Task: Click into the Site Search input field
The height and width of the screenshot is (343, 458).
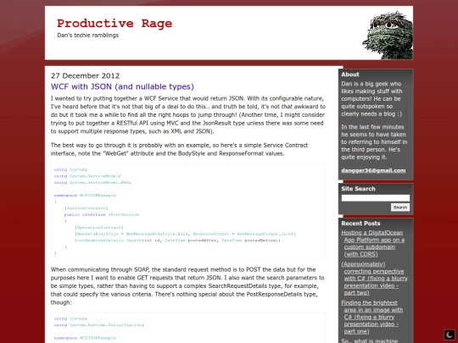Action: 376,198
